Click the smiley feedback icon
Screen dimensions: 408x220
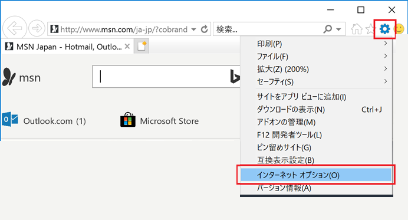pos(399,29)
